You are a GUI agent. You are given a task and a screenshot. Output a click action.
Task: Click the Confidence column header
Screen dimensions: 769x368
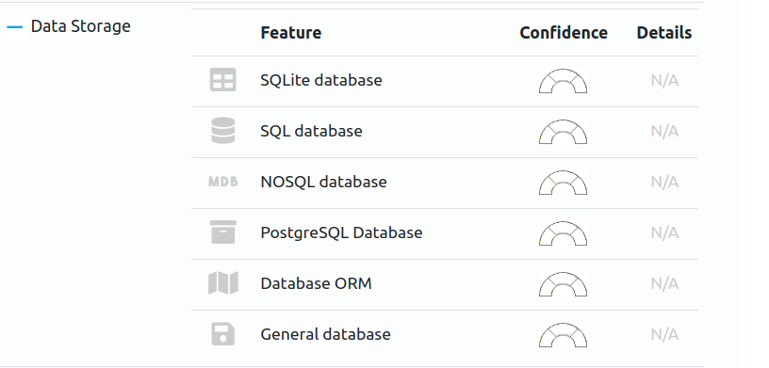click(x=564, y=33)
